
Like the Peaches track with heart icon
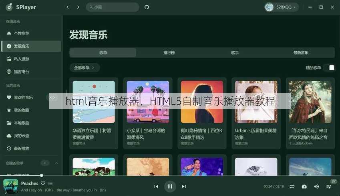(43, 184)
